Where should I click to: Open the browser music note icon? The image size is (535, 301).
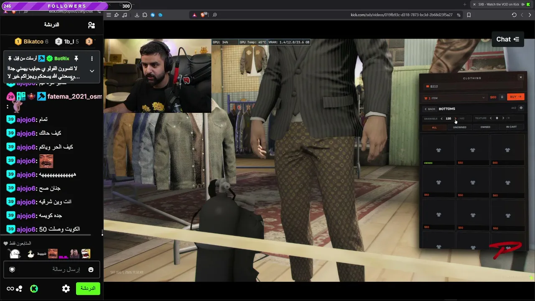124,15
